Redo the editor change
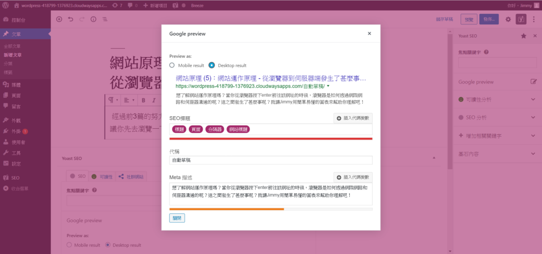The height and width of the screenshot is (254, 542). click(x=82, y=20)
